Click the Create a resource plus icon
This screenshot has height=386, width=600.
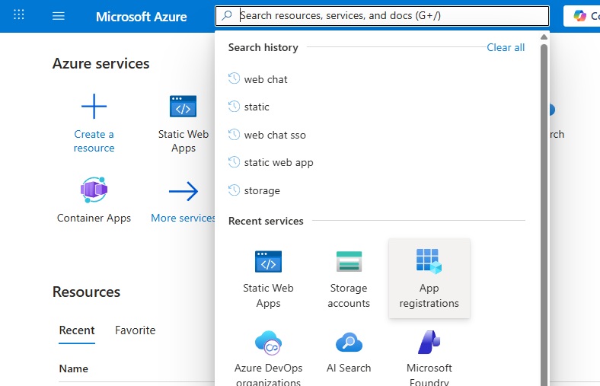[x=94, y=107]
